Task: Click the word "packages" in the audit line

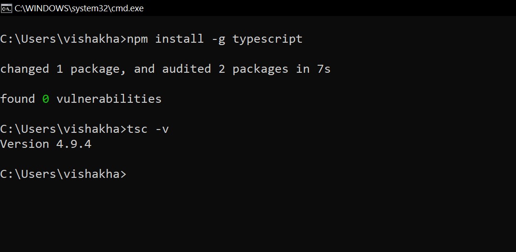Action: 261,69
